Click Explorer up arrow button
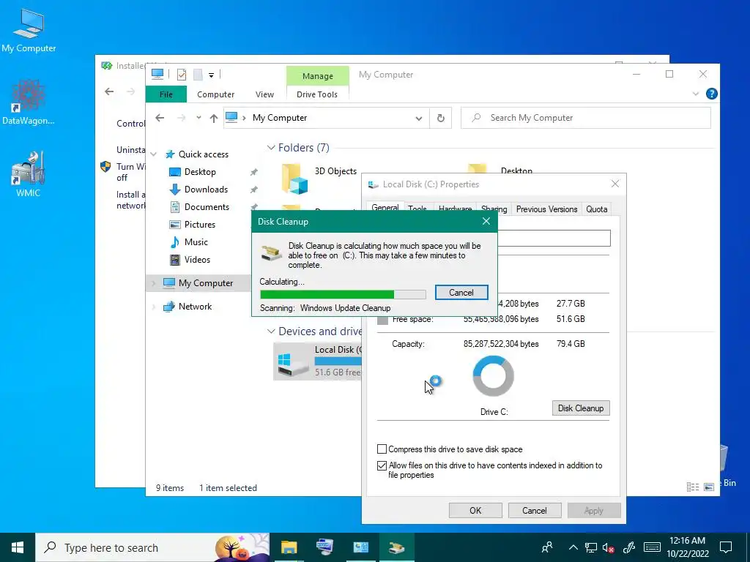This screenshot has width=750, height=562. click(x=214, y=118)
